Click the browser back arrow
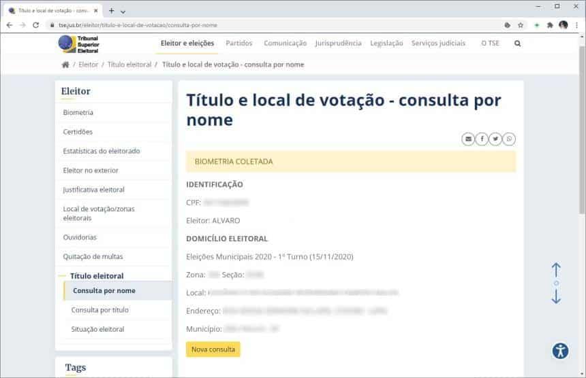The width and height of the screenshot is (586, 378). tap(10, 25)
